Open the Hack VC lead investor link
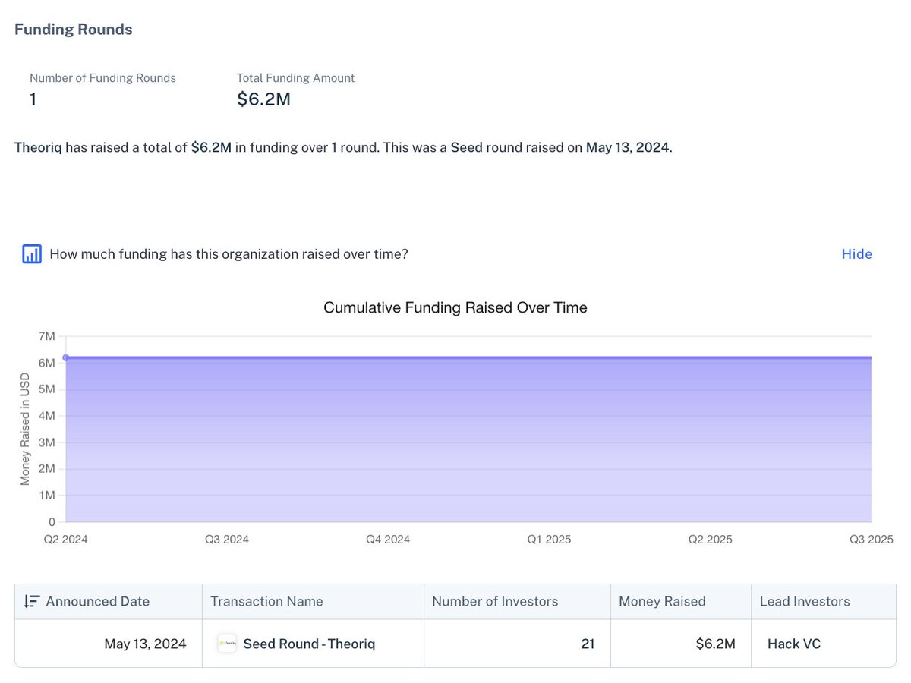Image resolution: width=911 pixels, height=683 pixels. 794,644
